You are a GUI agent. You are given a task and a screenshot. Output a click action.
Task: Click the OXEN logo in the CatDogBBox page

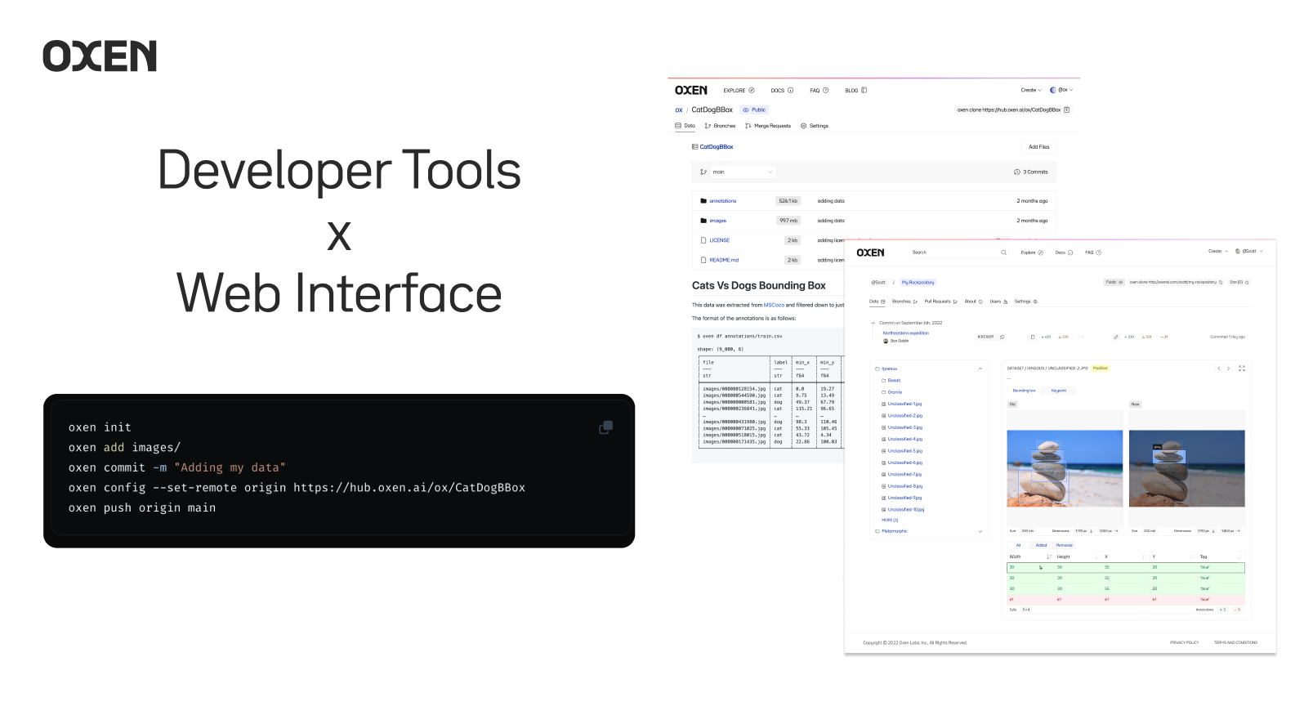691,91
